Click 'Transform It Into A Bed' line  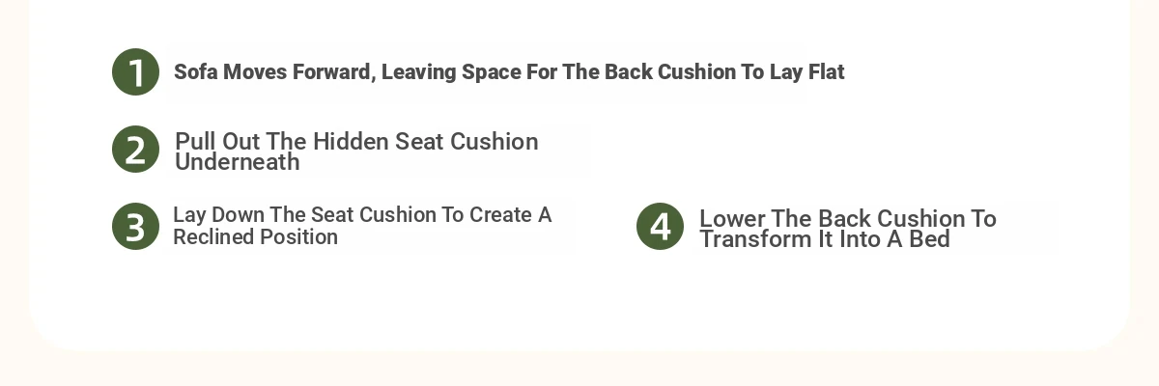[825, 239]
